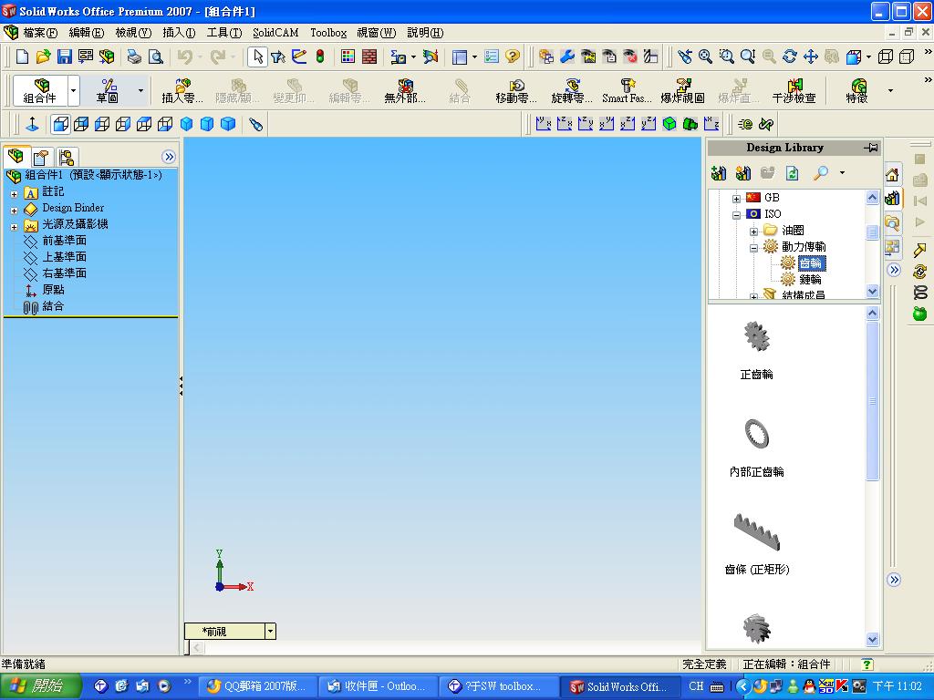Click the Features (特徵) toolbar icon

point(857,90)
